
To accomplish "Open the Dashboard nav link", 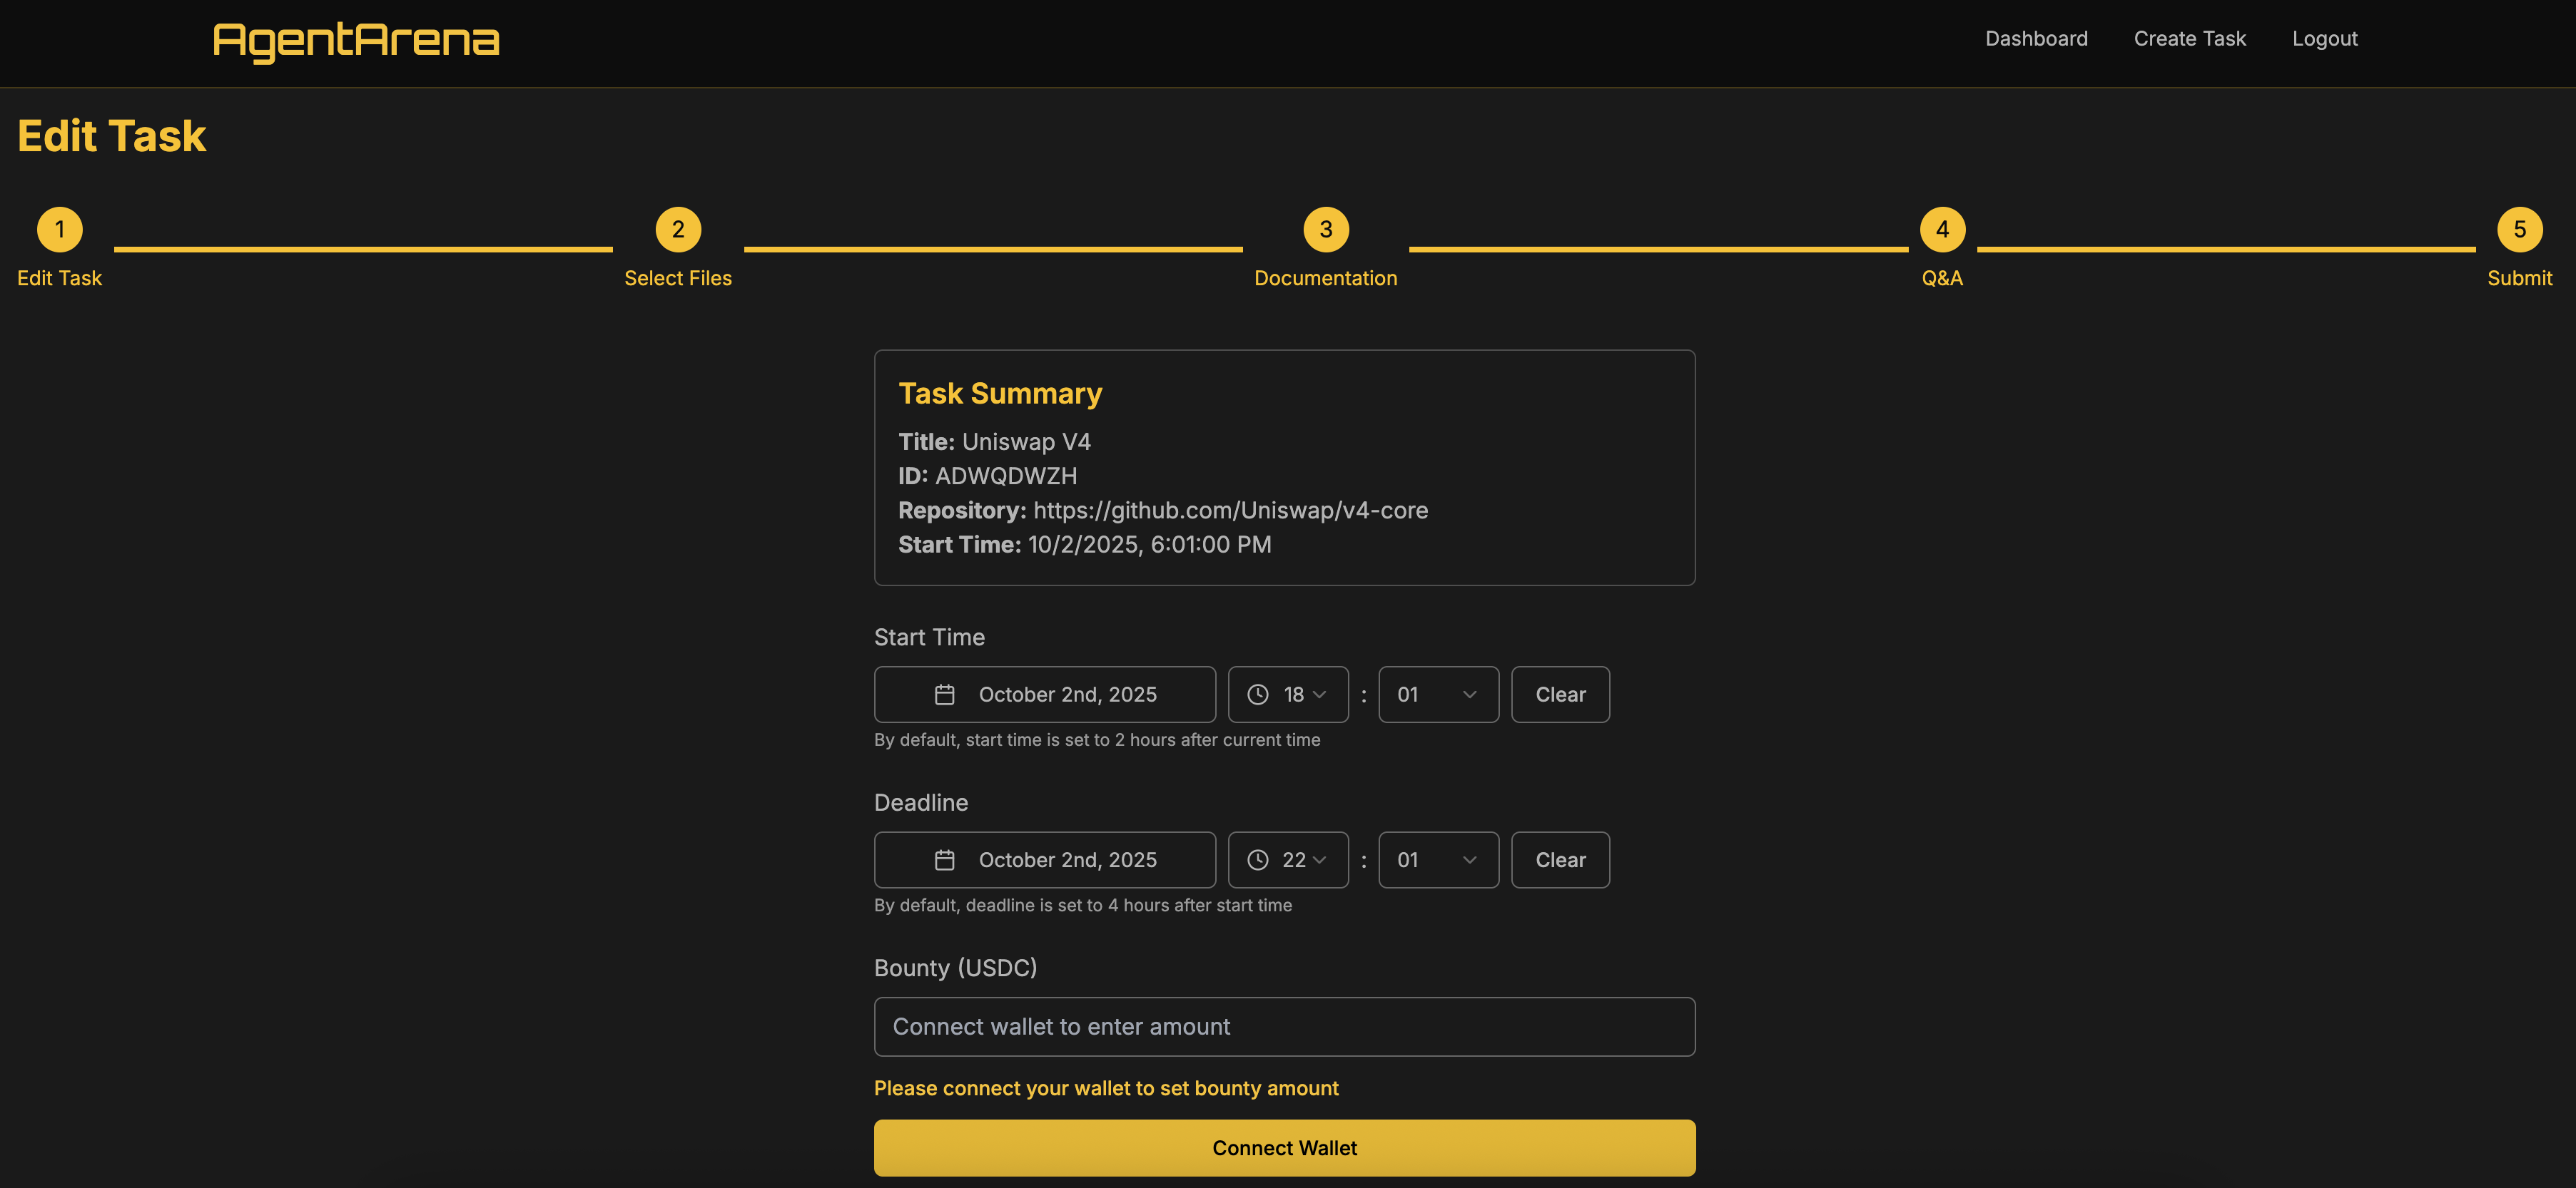I will point(2035,39).
